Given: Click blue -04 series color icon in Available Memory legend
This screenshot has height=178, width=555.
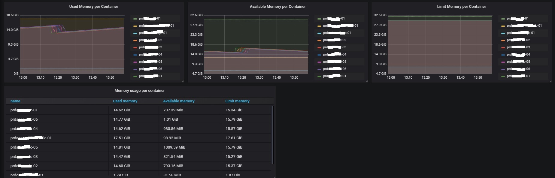Looking at the screenshot, I should pos(319,55).
